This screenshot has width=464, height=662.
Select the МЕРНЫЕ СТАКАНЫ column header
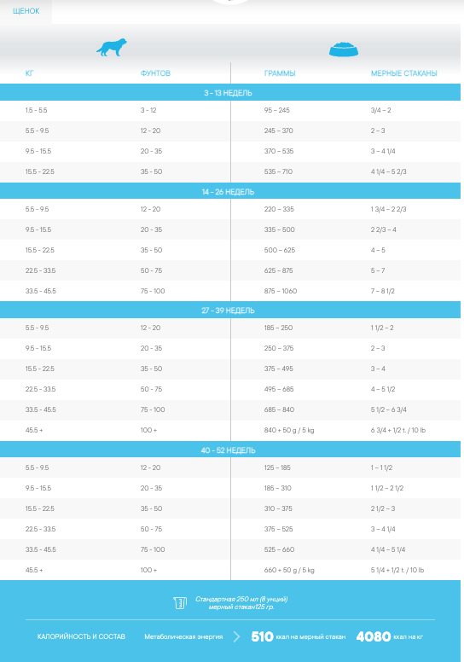[404, 73]
